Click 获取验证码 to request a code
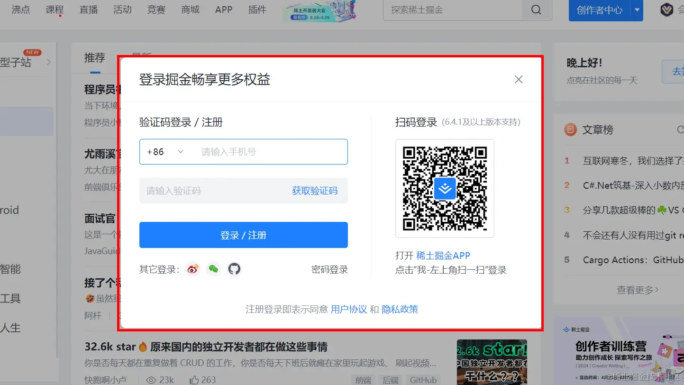The image size is (684, 385). pyautogui.click(x=315, y=191)
